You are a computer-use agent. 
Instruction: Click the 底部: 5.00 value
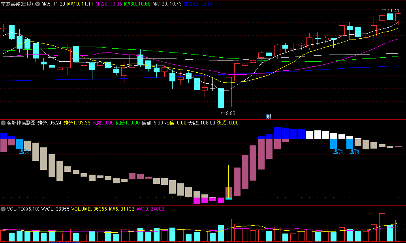pos(152,123)
